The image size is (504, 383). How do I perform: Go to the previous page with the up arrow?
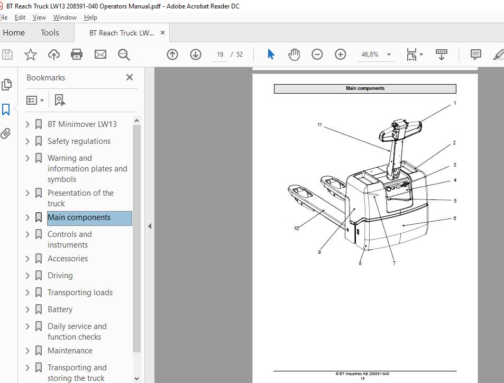pos(172,54)
